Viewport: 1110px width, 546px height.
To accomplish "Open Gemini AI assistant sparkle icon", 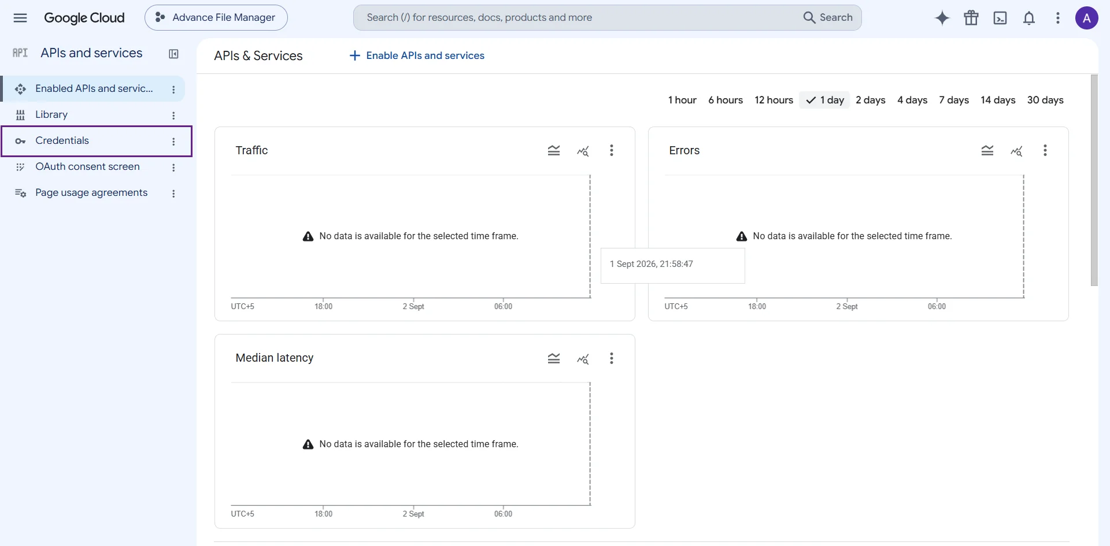I will 942,18.
